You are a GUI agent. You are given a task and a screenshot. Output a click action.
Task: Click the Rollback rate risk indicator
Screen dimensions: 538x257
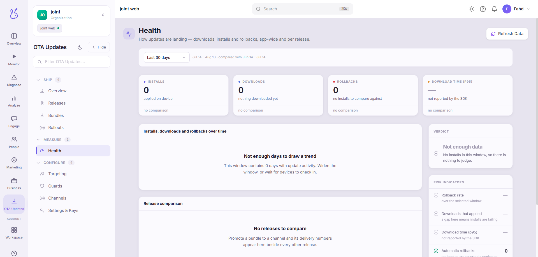coord(471,198)
